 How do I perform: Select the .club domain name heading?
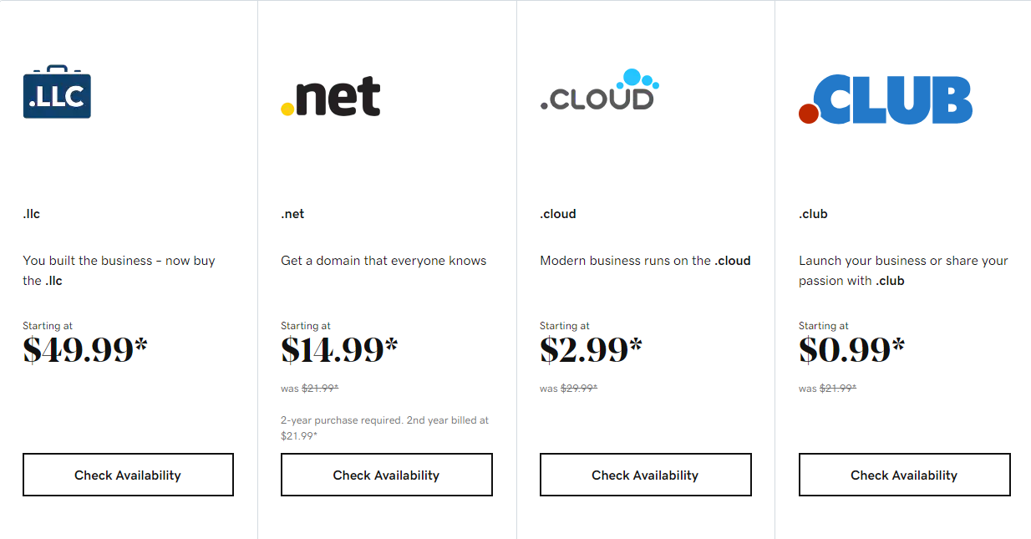(x=813, y=214)
